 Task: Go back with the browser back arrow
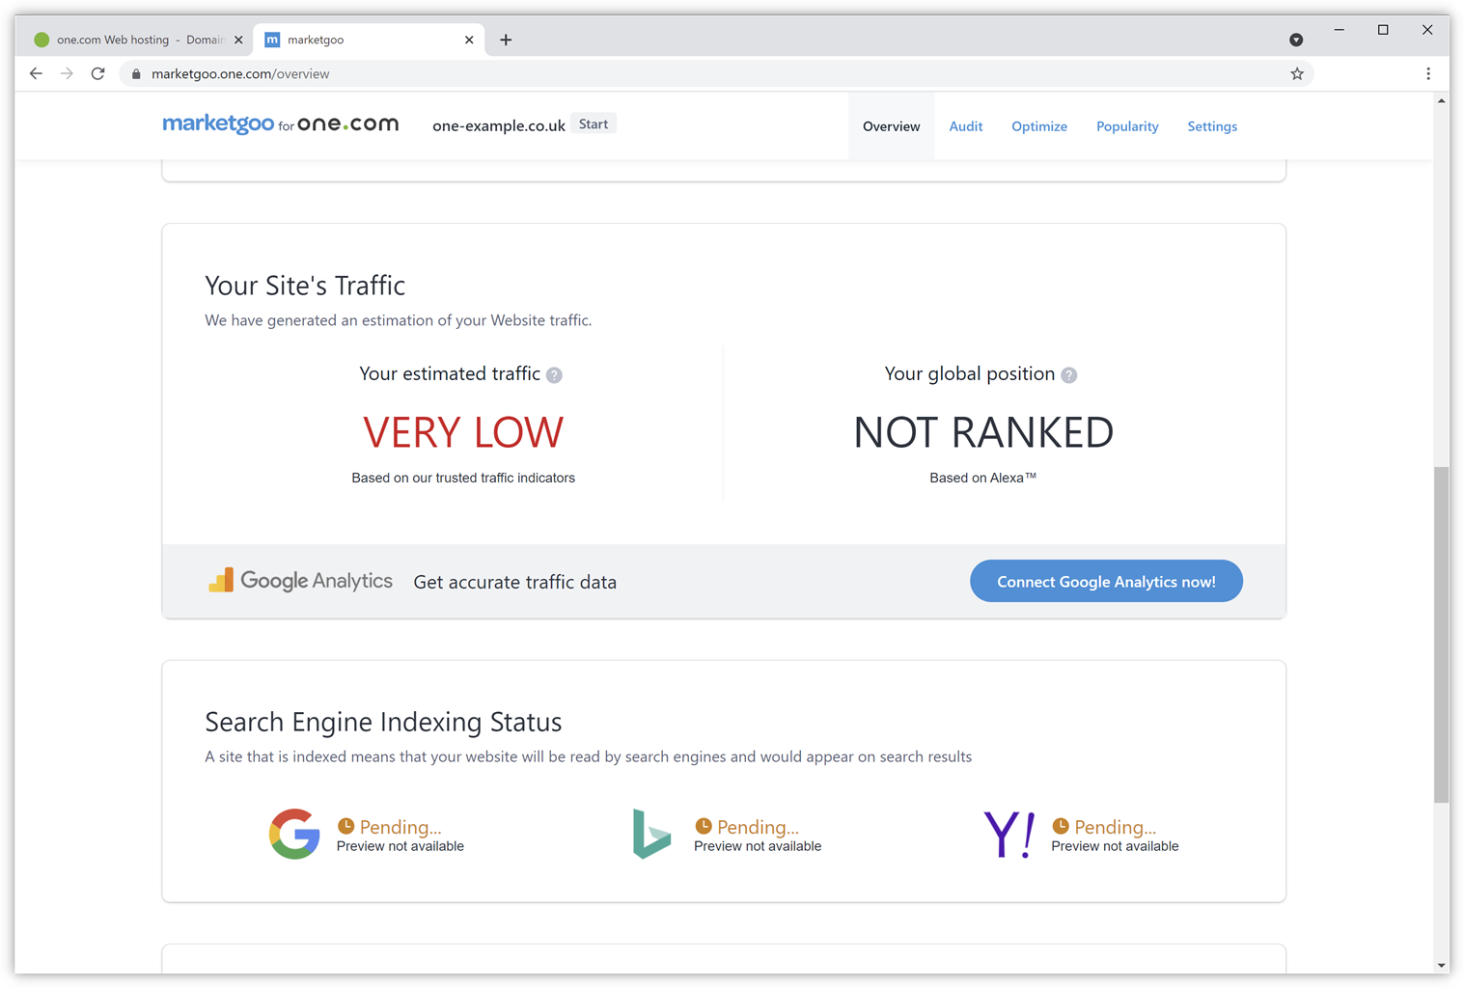[x=36, y=74]
